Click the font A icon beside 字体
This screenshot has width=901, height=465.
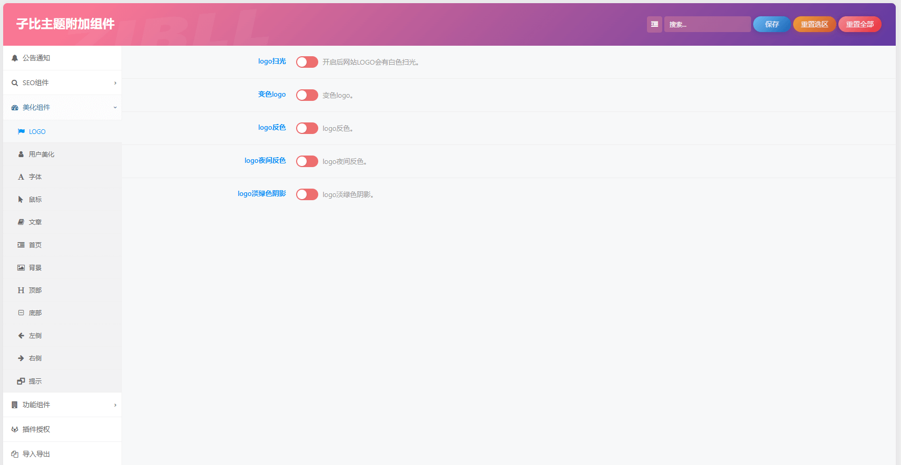(21, 177)
